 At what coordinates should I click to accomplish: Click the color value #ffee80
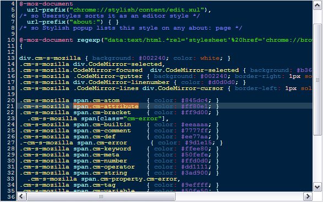194,149
